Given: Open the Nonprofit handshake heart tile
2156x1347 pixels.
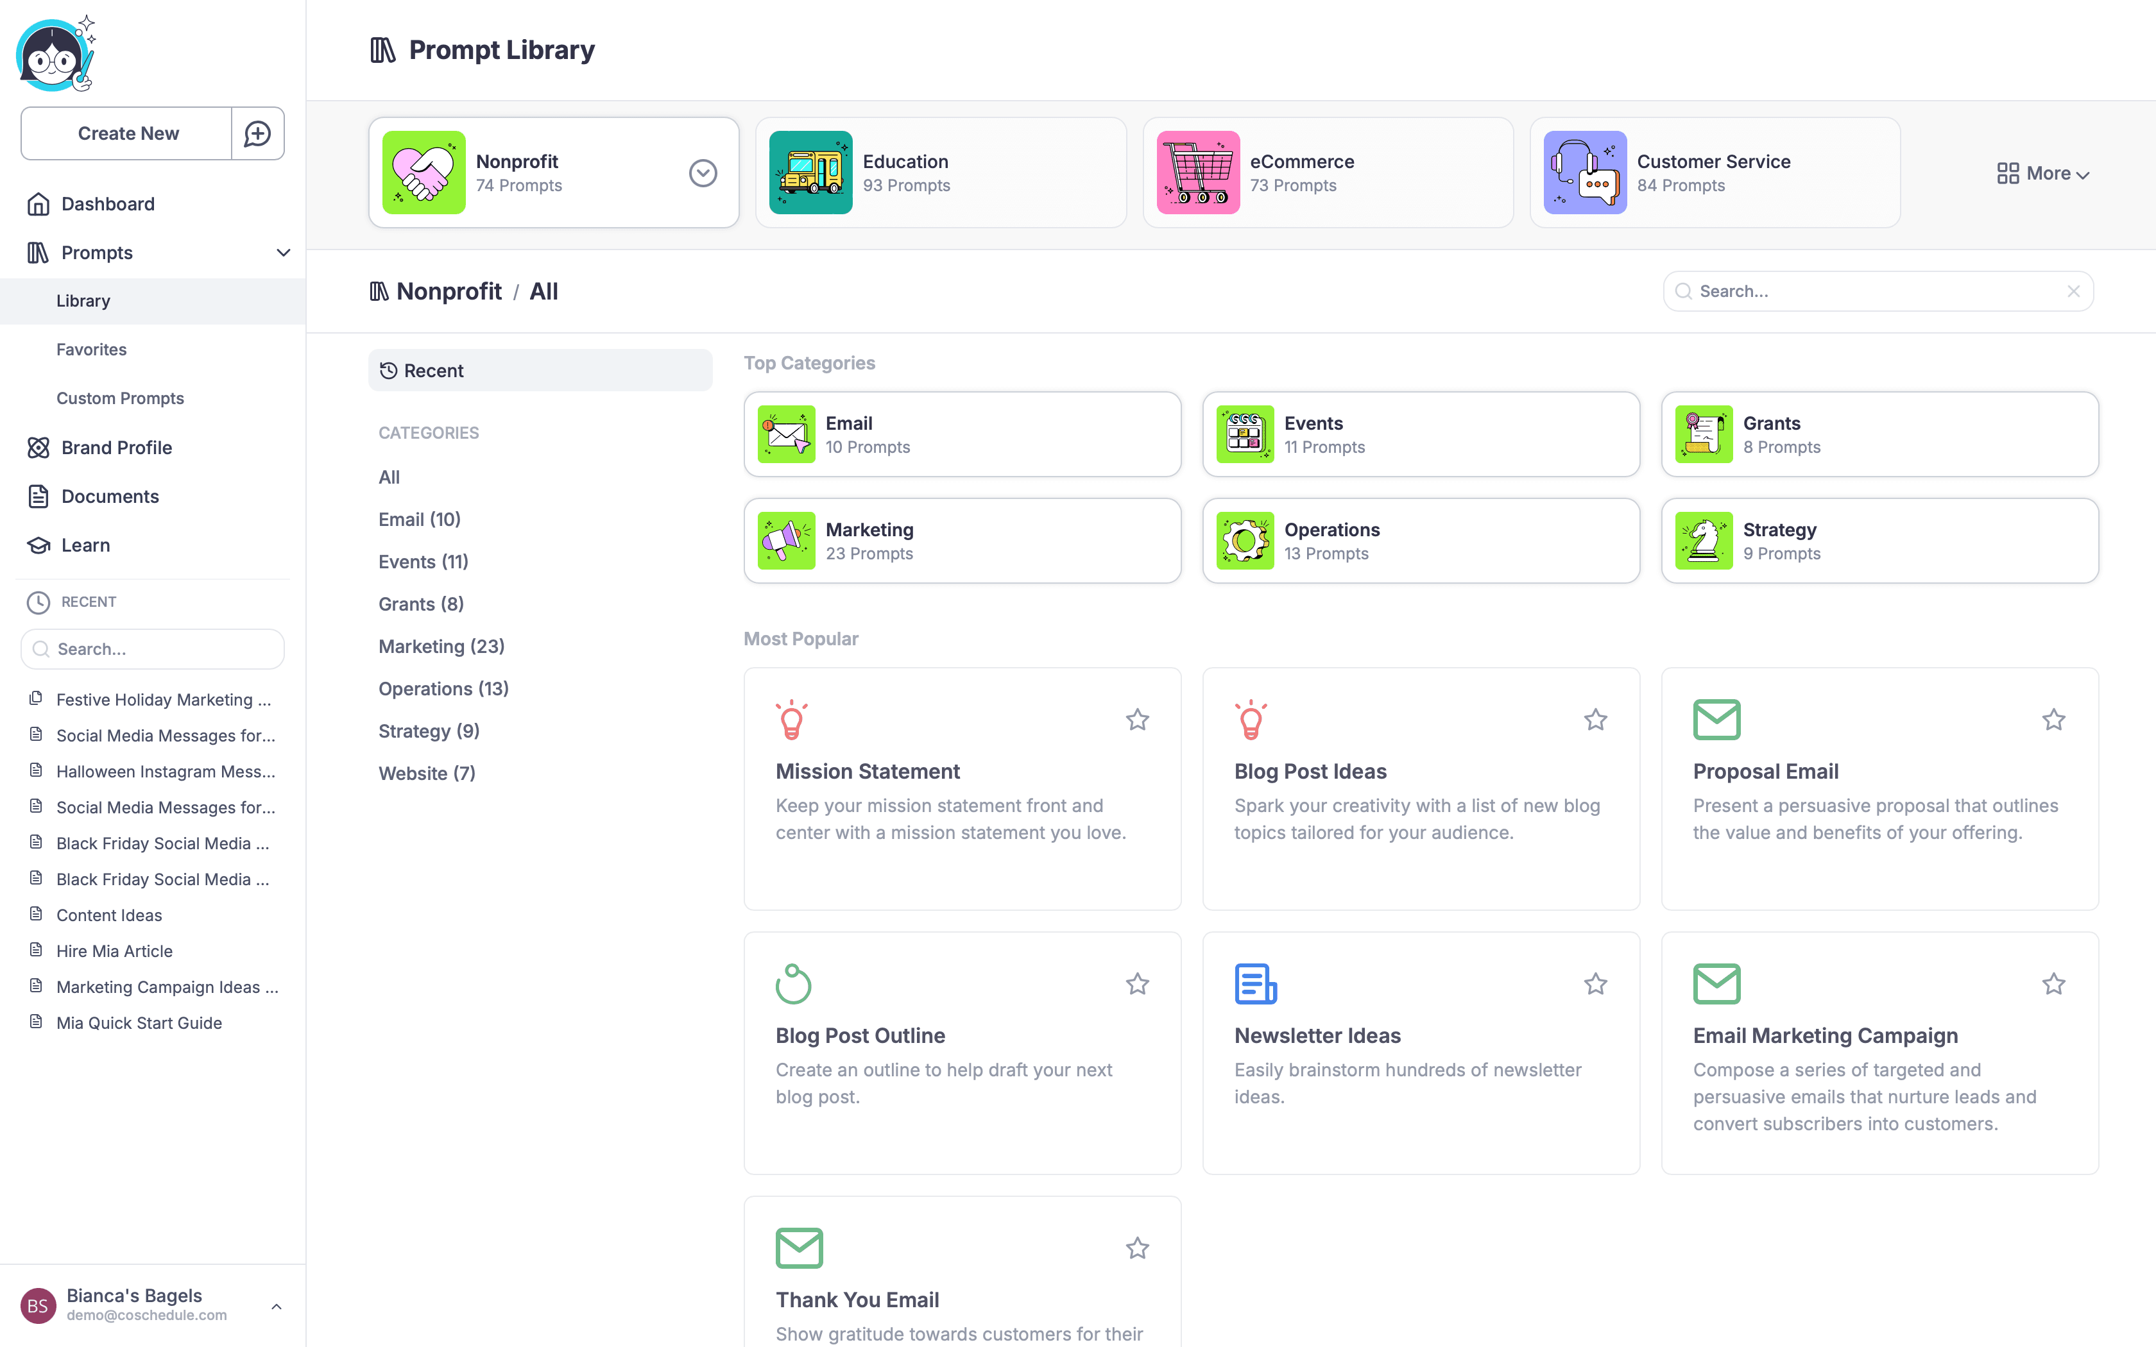Looking at the screenshot, I should tap(424, 173).
